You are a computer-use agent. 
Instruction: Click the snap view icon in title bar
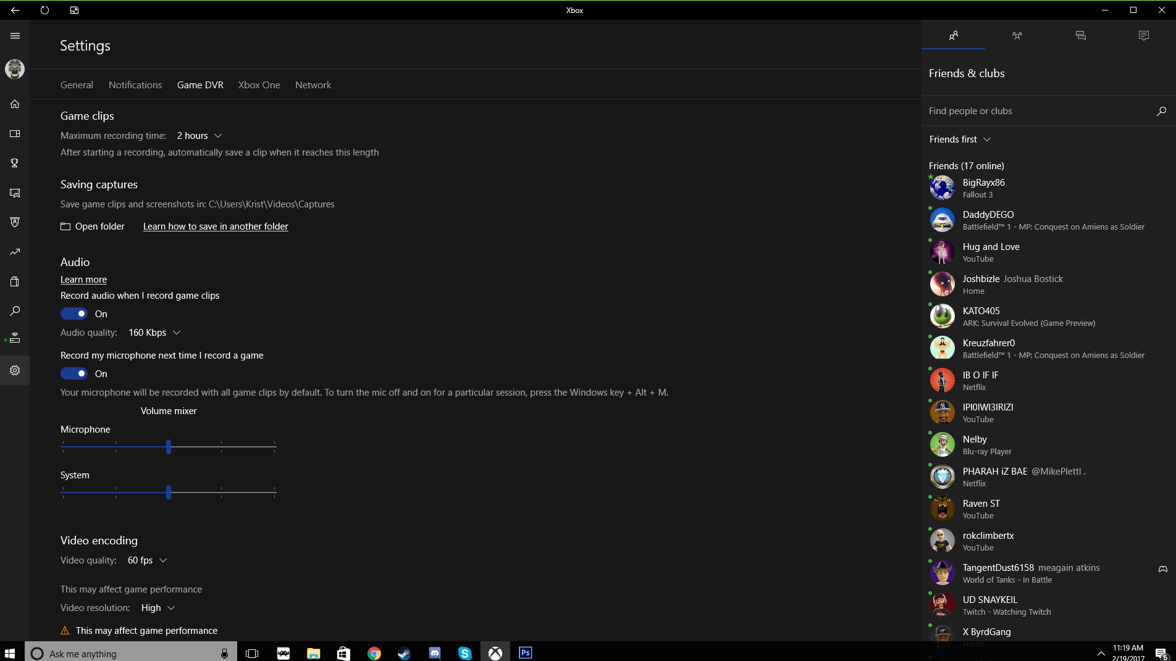pyautogui.click(x=74, y=10)
